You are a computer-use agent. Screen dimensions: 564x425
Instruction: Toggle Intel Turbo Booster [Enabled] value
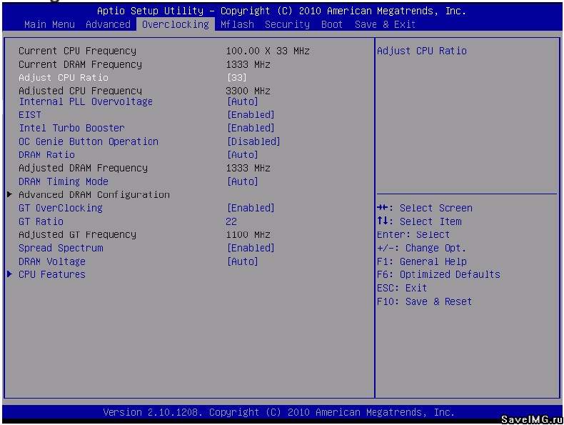coord(251,128)
